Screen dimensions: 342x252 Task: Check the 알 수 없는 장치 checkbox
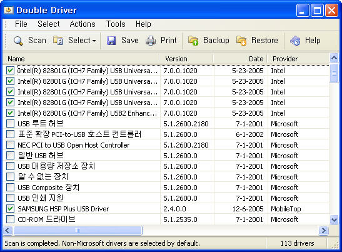pos(10,177)
